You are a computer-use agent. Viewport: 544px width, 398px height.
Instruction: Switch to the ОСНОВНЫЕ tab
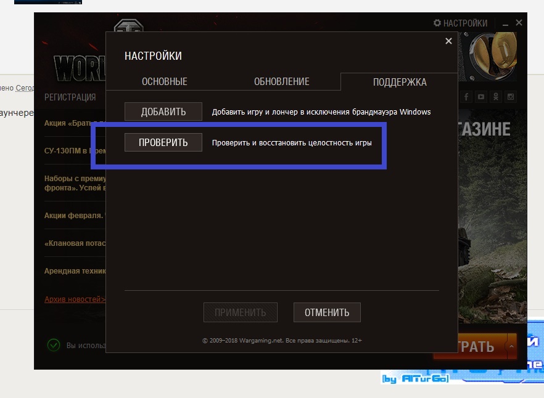[165, 81]
